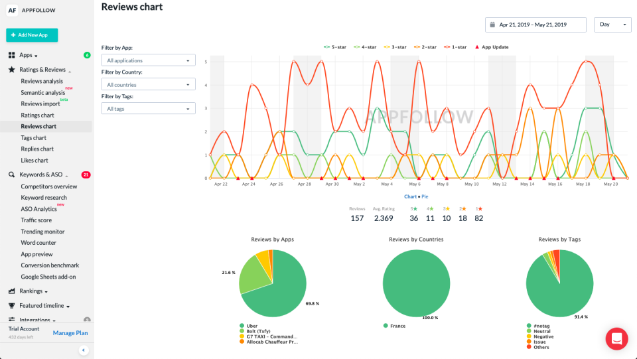Toggle G7 TAXI in apps legend

(269, 336)
